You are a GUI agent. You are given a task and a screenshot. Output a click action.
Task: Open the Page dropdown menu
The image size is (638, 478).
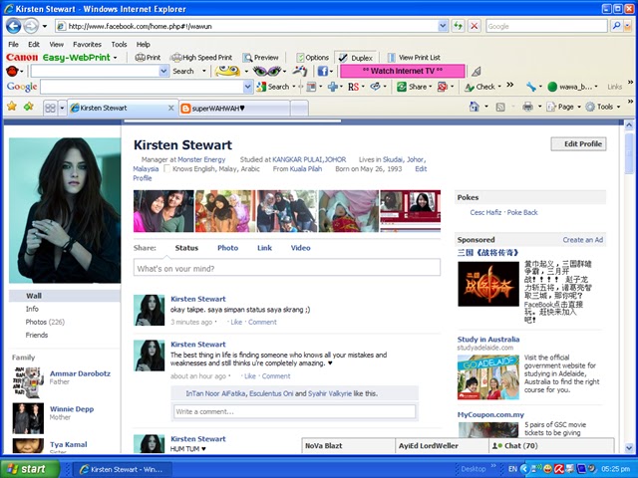coord(563,107)
